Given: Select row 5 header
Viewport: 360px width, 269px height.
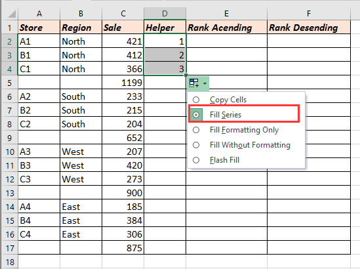Looking at the screenshot, I should point(9,83).
